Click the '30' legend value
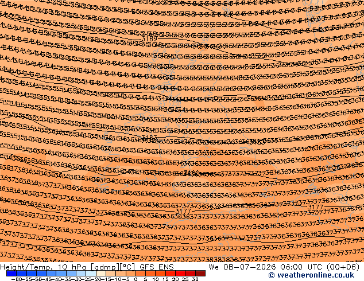This screenshot has height=281, width=364. tap(195, 279)
